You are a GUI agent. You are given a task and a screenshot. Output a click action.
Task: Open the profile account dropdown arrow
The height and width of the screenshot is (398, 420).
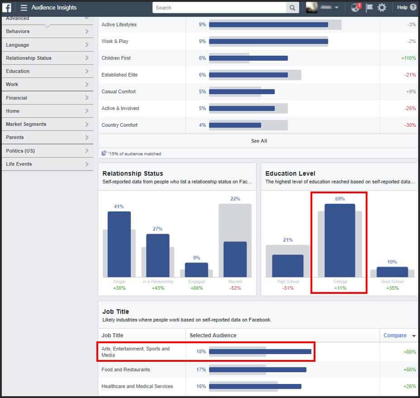[x=338, y=7]
